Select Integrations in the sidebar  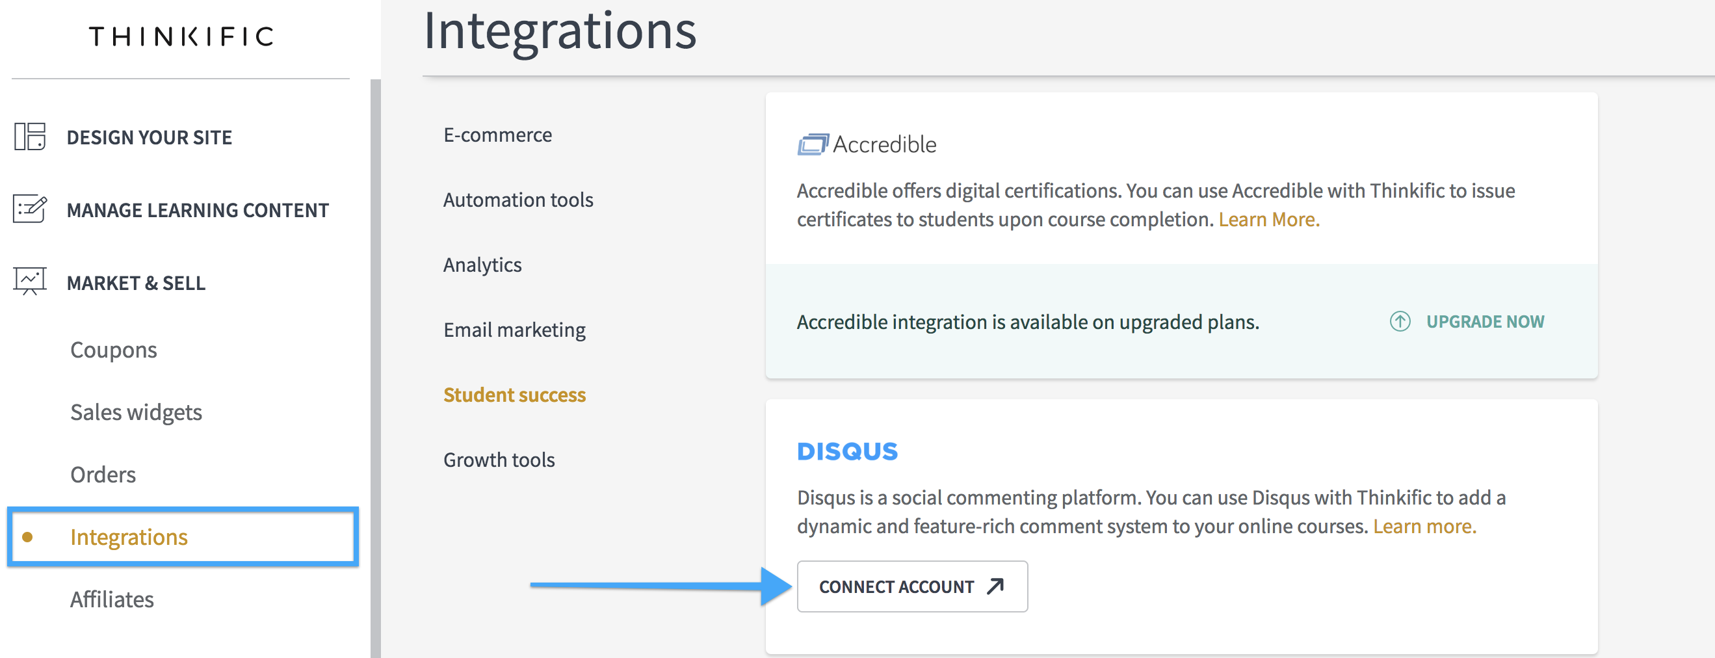pyautogui.click(x=183, y=537)
